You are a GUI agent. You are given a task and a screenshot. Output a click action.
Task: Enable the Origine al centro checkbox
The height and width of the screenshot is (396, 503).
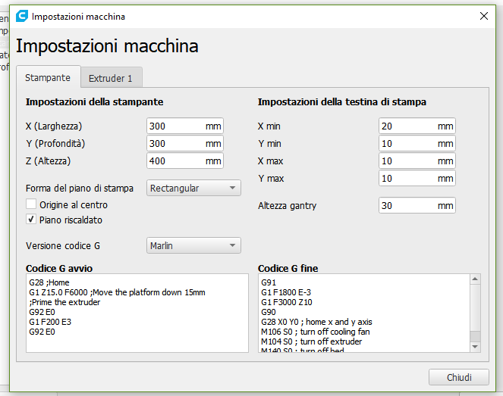tap(31, 204)
